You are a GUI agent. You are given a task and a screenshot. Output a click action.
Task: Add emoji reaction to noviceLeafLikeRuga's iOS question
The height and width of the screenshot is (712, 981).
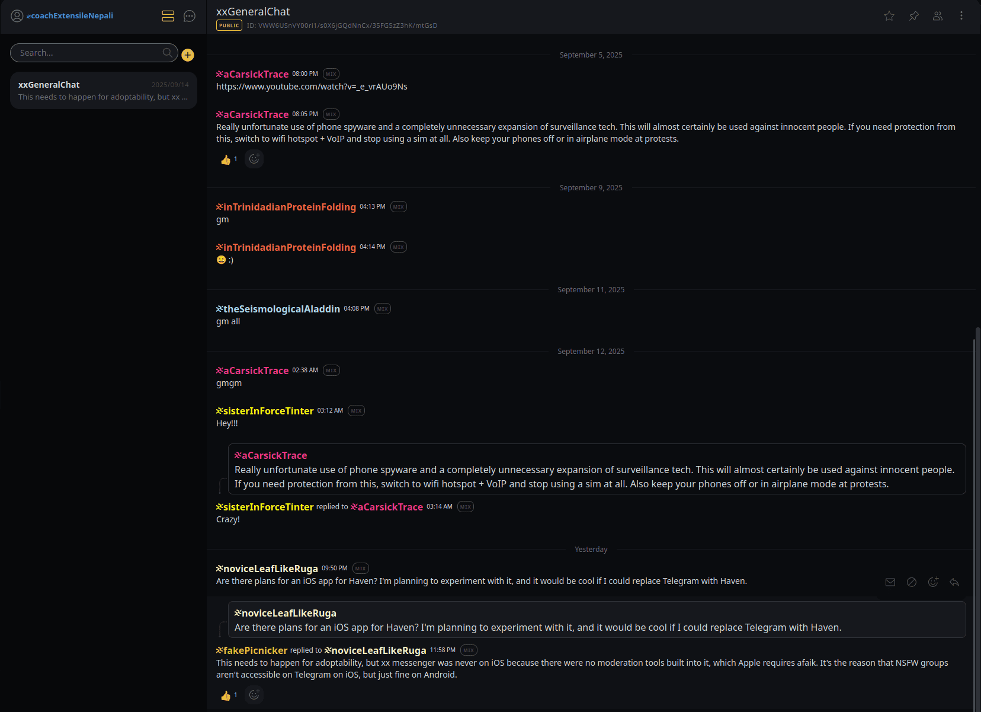933,582
